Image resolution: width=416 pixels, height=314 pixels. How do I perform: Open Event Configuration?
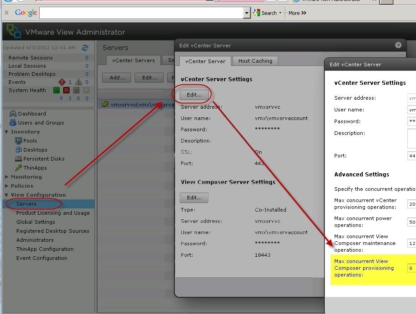[42, 258]
